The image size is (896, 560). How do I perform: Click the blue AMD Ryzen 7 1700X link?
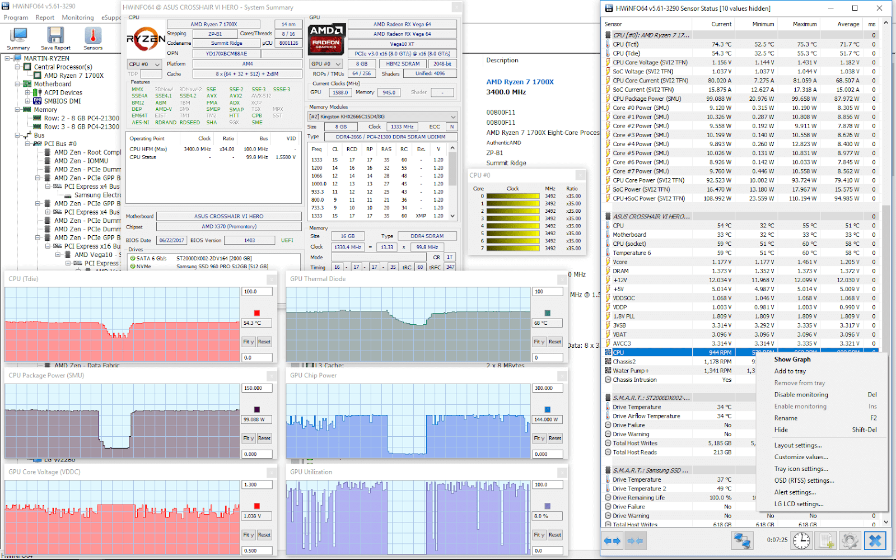point(520,82)
